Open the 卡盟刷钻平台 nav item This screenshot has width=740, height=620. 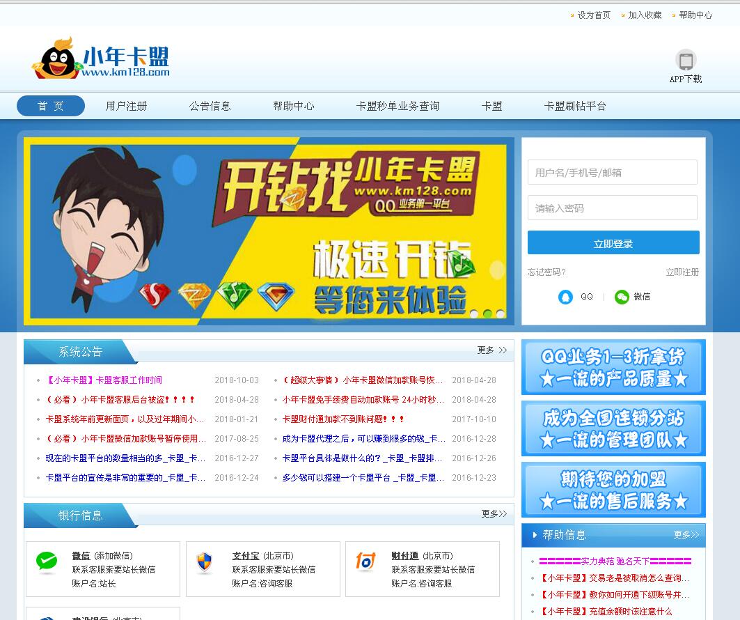tap(575, 106)
